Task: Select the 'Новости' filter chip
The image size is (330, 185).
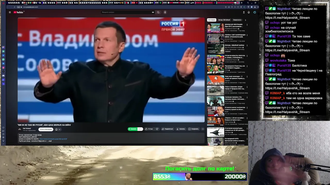Action: pos(237,20)
